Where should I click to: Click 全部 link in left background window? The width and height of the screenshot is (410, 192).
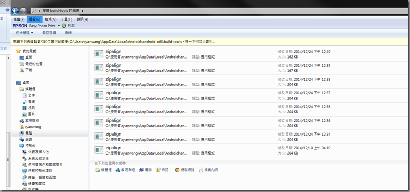pyautogui.click(x=4, y=48)
